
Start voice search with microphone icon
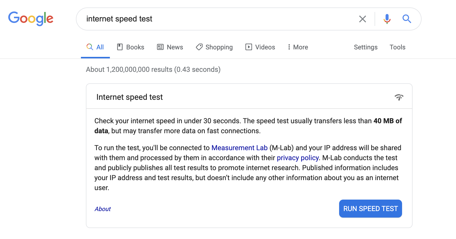coord(387,19)
